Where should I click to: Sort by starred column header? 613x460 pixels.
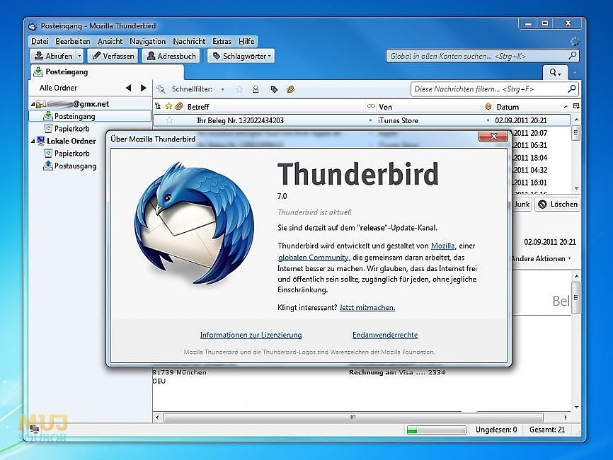[x=169, y=106]
